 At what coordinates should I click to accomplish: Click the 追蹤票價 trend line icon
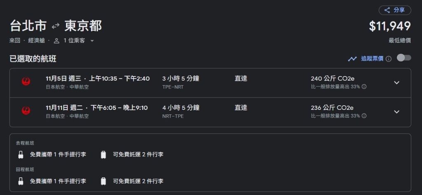coord(352,59)
